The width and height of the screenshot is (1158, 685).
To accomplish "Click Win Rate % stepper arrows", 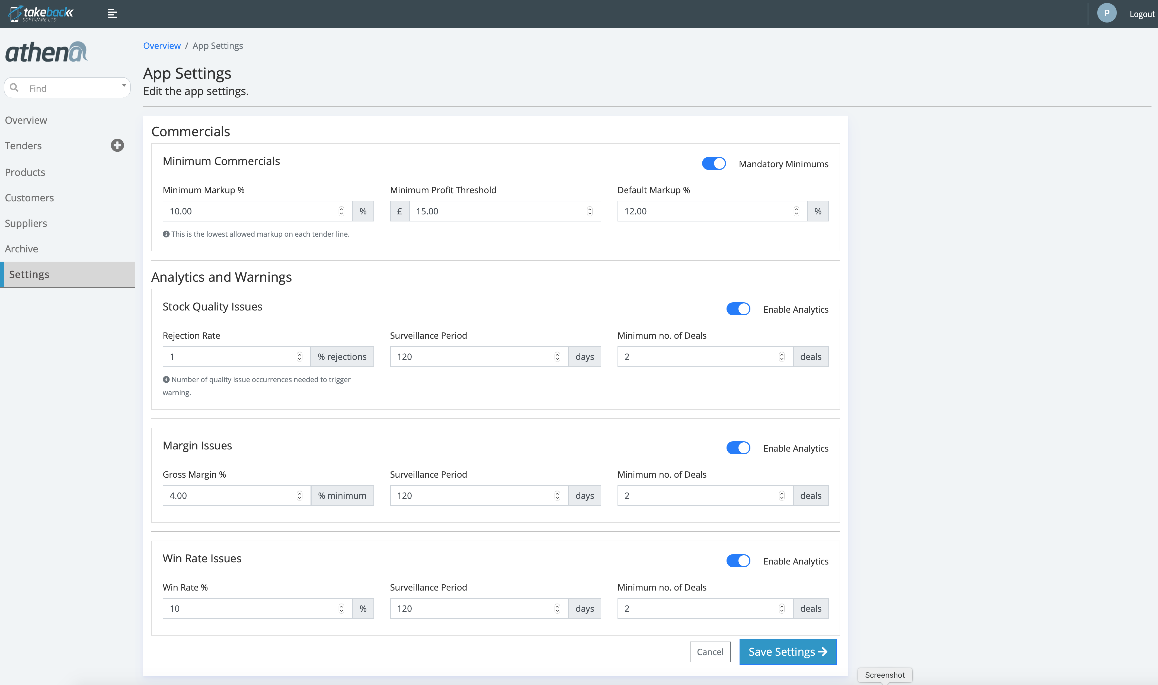I will (341, 608).
